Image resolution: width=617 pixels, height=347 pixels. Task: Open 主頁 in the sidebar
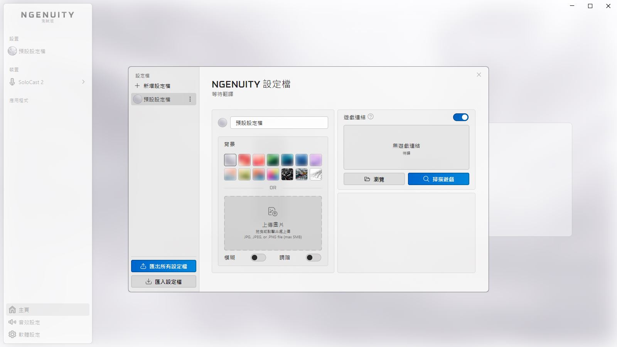48,310
